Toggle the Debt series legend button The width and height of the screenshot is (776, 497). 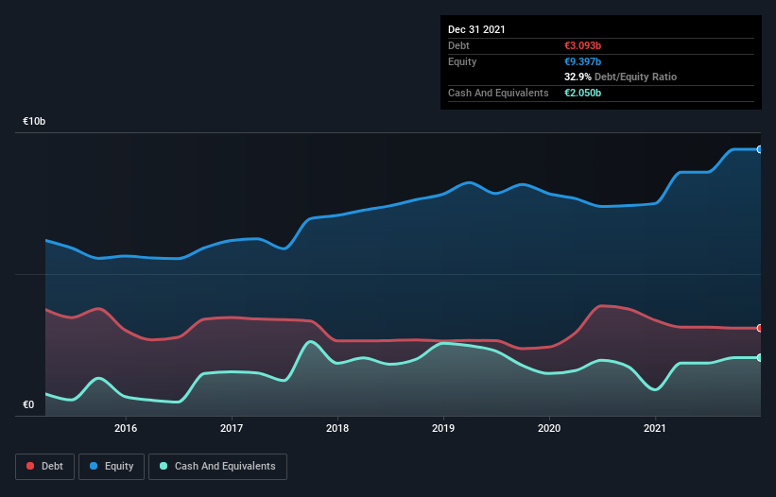pyautogui.click(x=45, y=467)
